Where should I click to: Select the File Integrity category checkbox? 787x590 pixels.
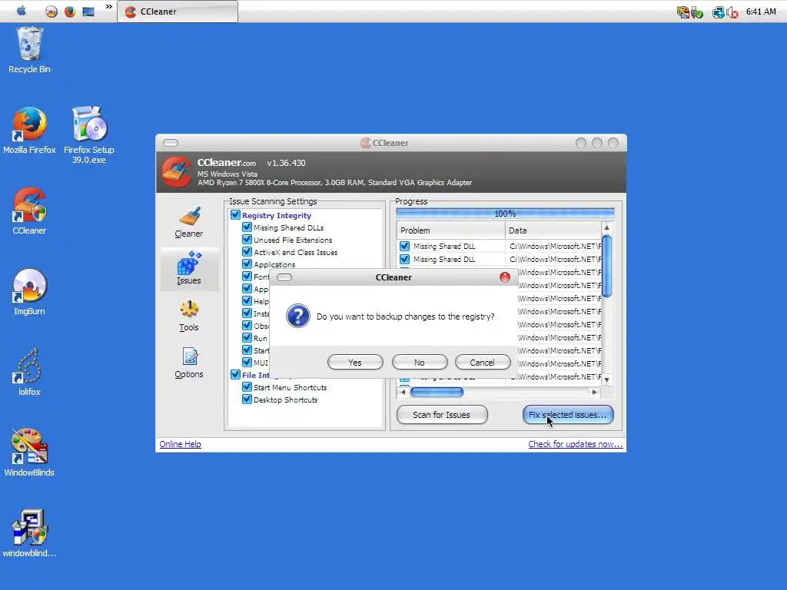tap(235, 374)
